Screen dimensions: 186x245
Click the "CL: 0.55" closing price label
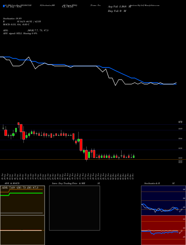(67, 7)
